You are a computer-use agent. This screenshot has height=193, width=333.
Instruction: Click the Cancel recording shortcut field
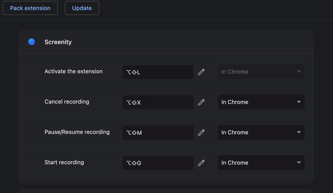[158, 102]
